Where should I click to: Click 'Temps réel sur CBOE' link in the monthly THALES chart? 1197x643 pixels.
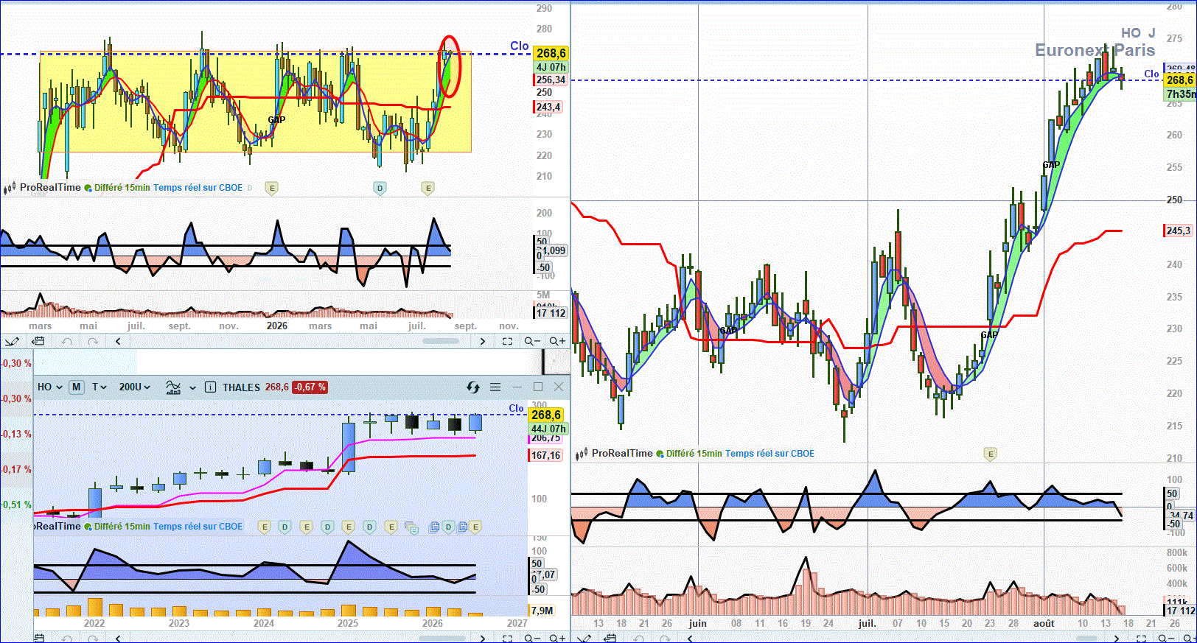(x=198, y=527)
